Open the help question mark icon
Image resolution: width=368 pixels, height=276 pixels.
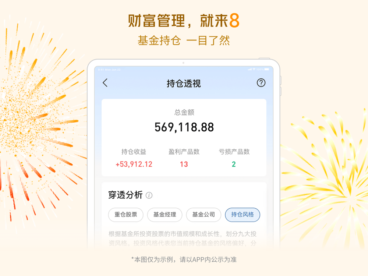[x=261, y=82]
